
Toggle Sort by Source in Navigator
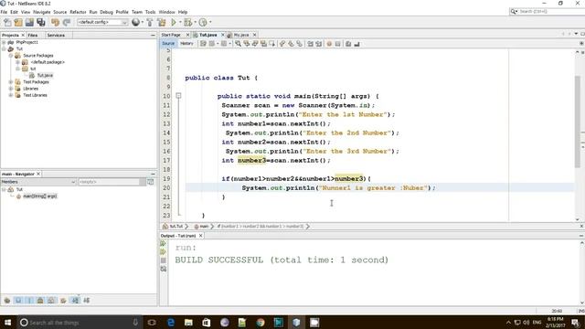tap(86, 301)
